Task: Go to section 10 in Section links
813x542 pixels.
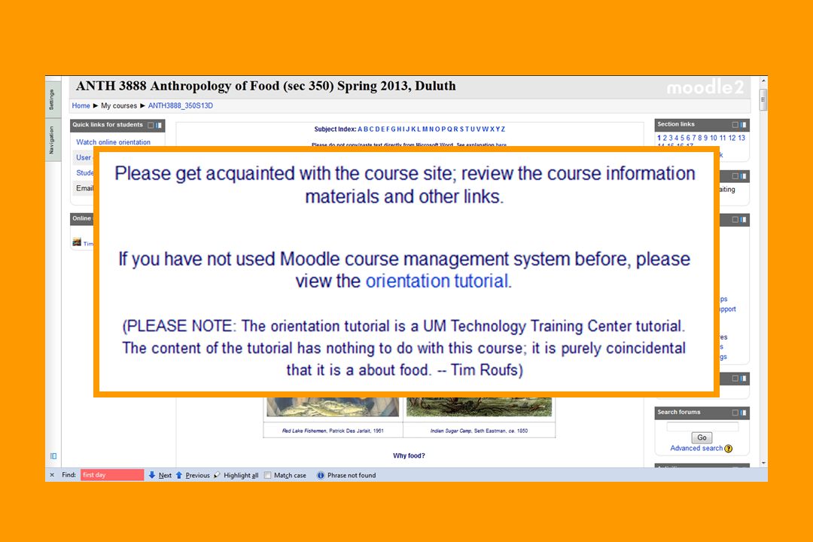Action: (x=714, y=138)
